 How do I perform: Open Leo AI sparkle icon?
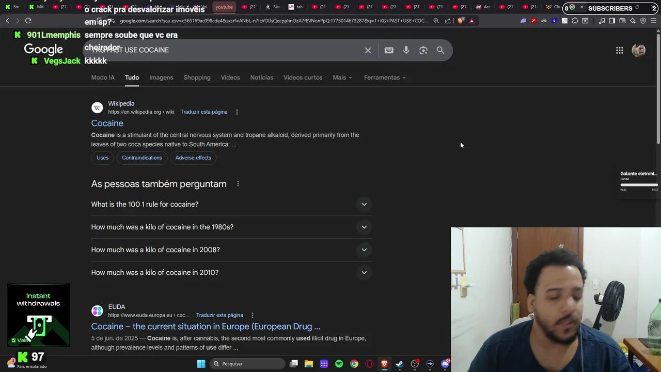(x=633, y=21)
